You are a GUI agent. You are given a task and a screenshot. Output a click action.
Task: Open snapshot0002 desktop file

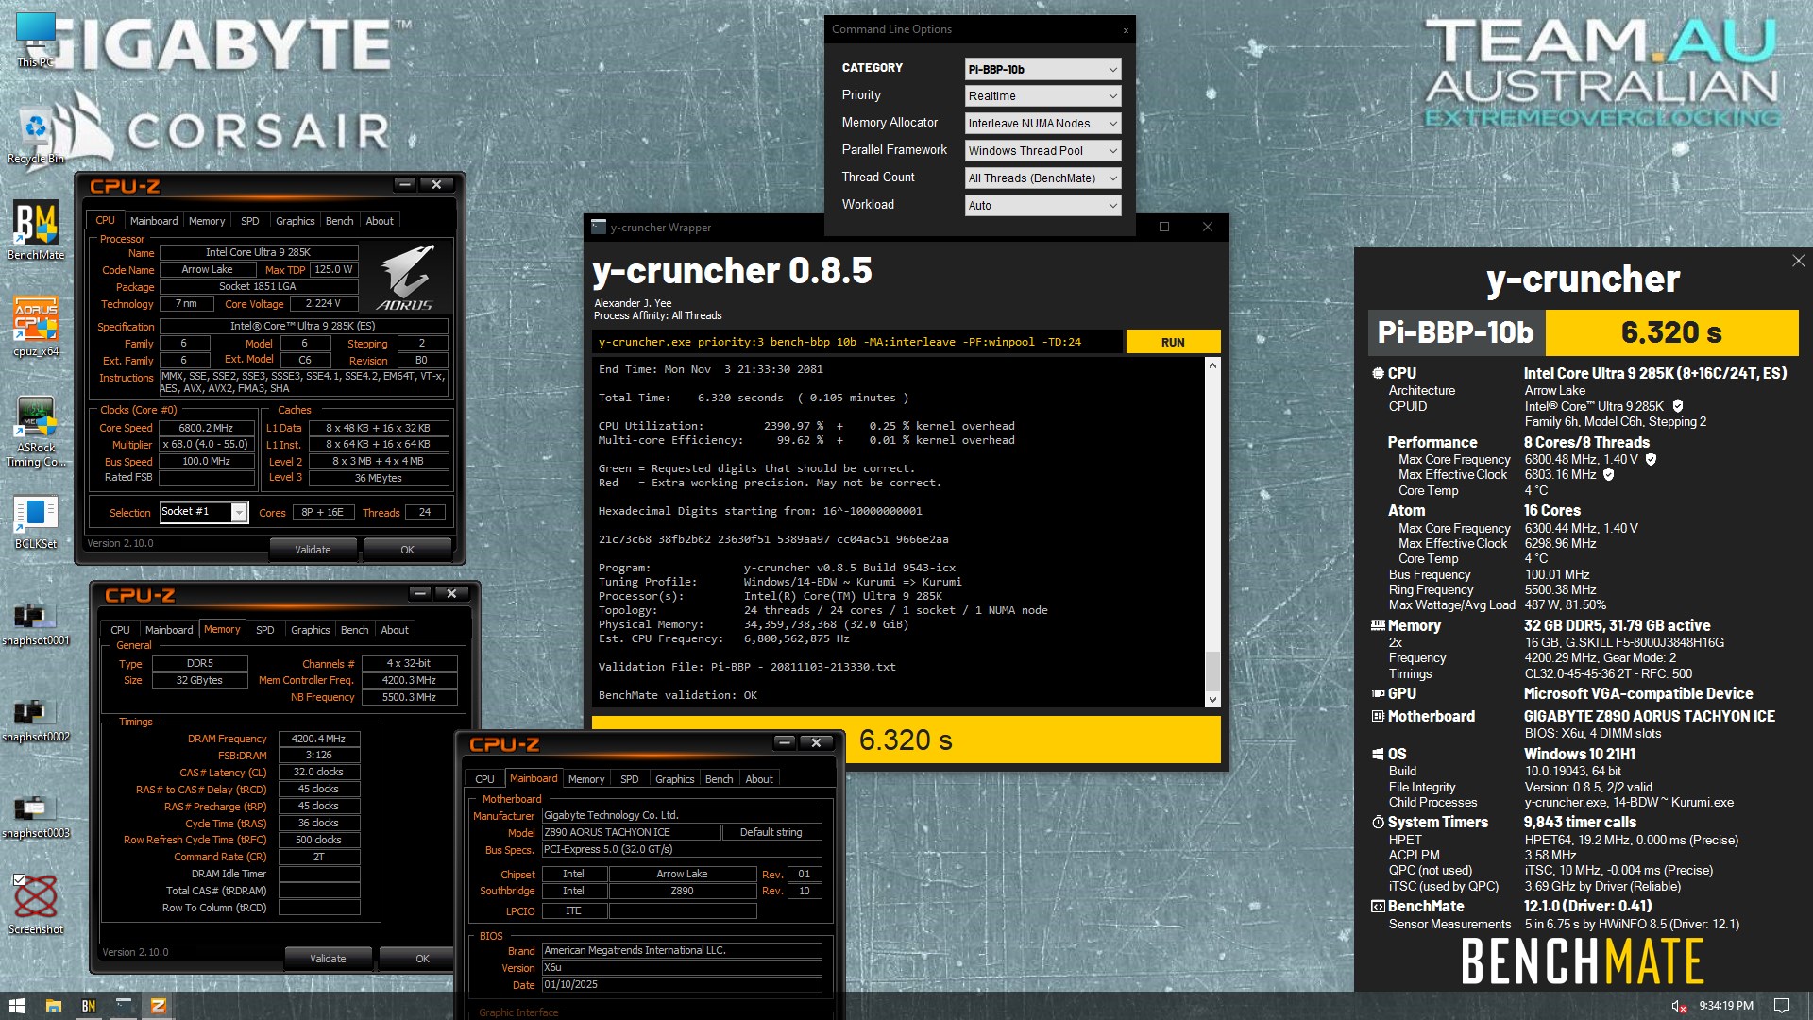coord(36,720)
